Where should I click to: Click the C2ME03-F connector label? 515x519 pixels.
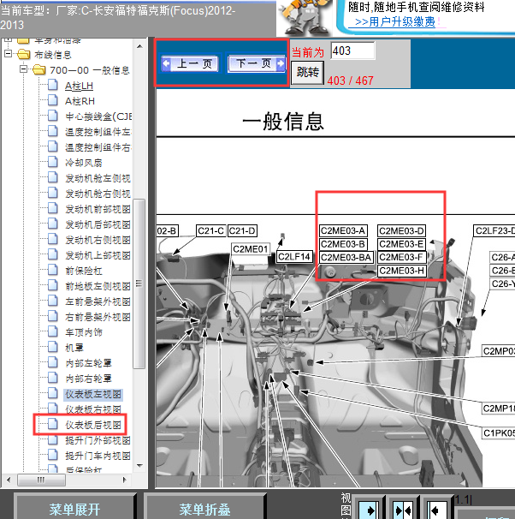pos(401,257)
